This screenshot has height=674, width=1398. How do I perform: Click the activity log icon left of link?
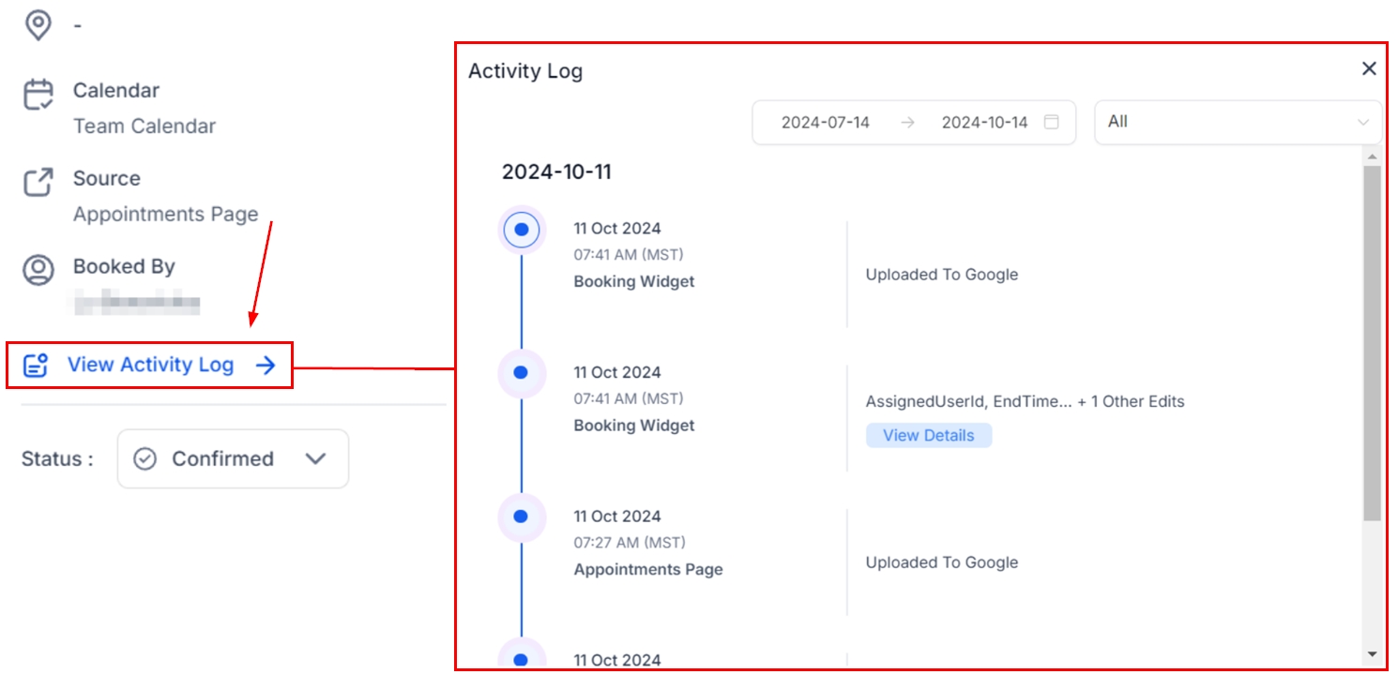point(36,366)
